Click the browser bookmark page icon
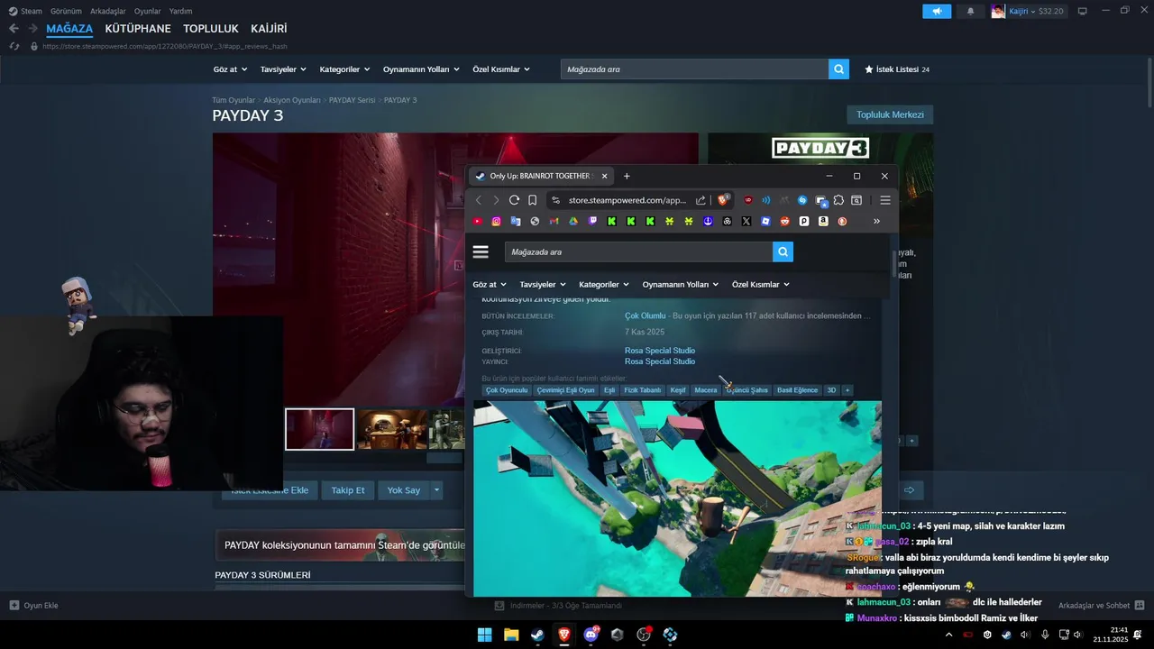This screenshot has height=649, width=1154. point(533,200)
